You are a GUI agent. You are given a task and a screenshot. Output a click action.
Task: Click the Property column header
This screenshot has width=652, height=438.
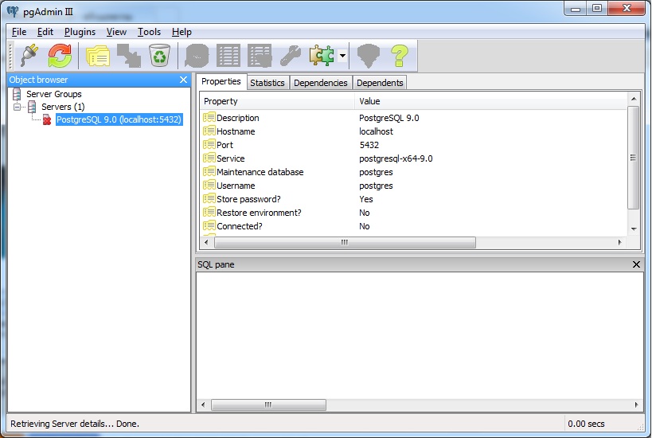(x=277, y=101)
